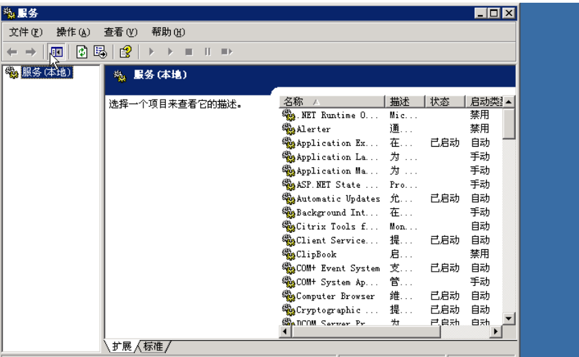Click the Start Service play icon

point(152,52)
